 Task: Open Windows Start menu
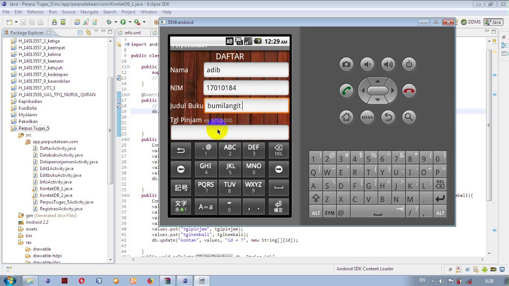pyautogui.click(x=9, y=281)
